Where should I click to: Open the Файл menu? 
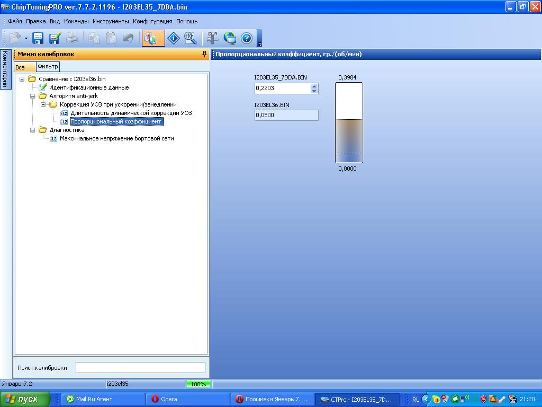tap(15, 21)
